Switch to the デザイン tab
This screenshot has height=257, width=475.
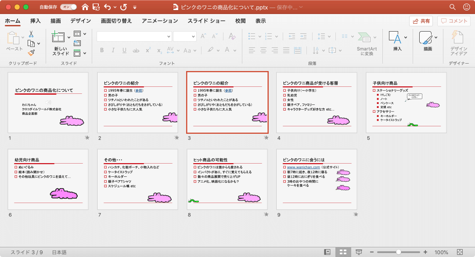[x=80, y=21]
